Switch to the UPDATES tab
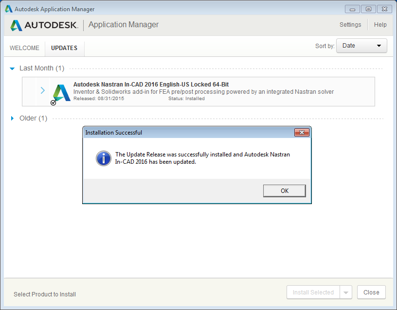The height and width of the screenshot is (310, 397). tap(64, 48)
